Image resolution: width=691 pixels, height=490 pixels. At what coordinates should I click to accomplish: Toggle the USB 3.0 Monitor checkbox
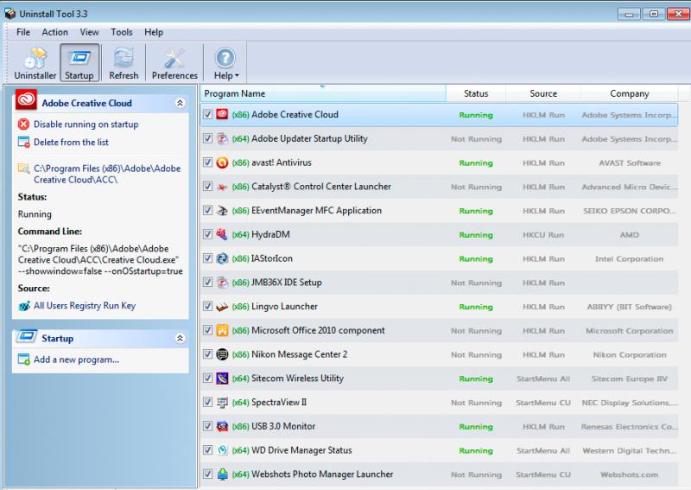207,426
